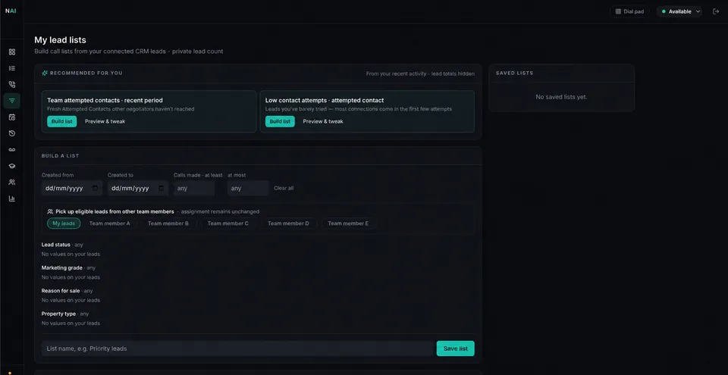Screen dimensions: 728x375
Task: Build list for Low contact attempts
Action: coord(280,121)
